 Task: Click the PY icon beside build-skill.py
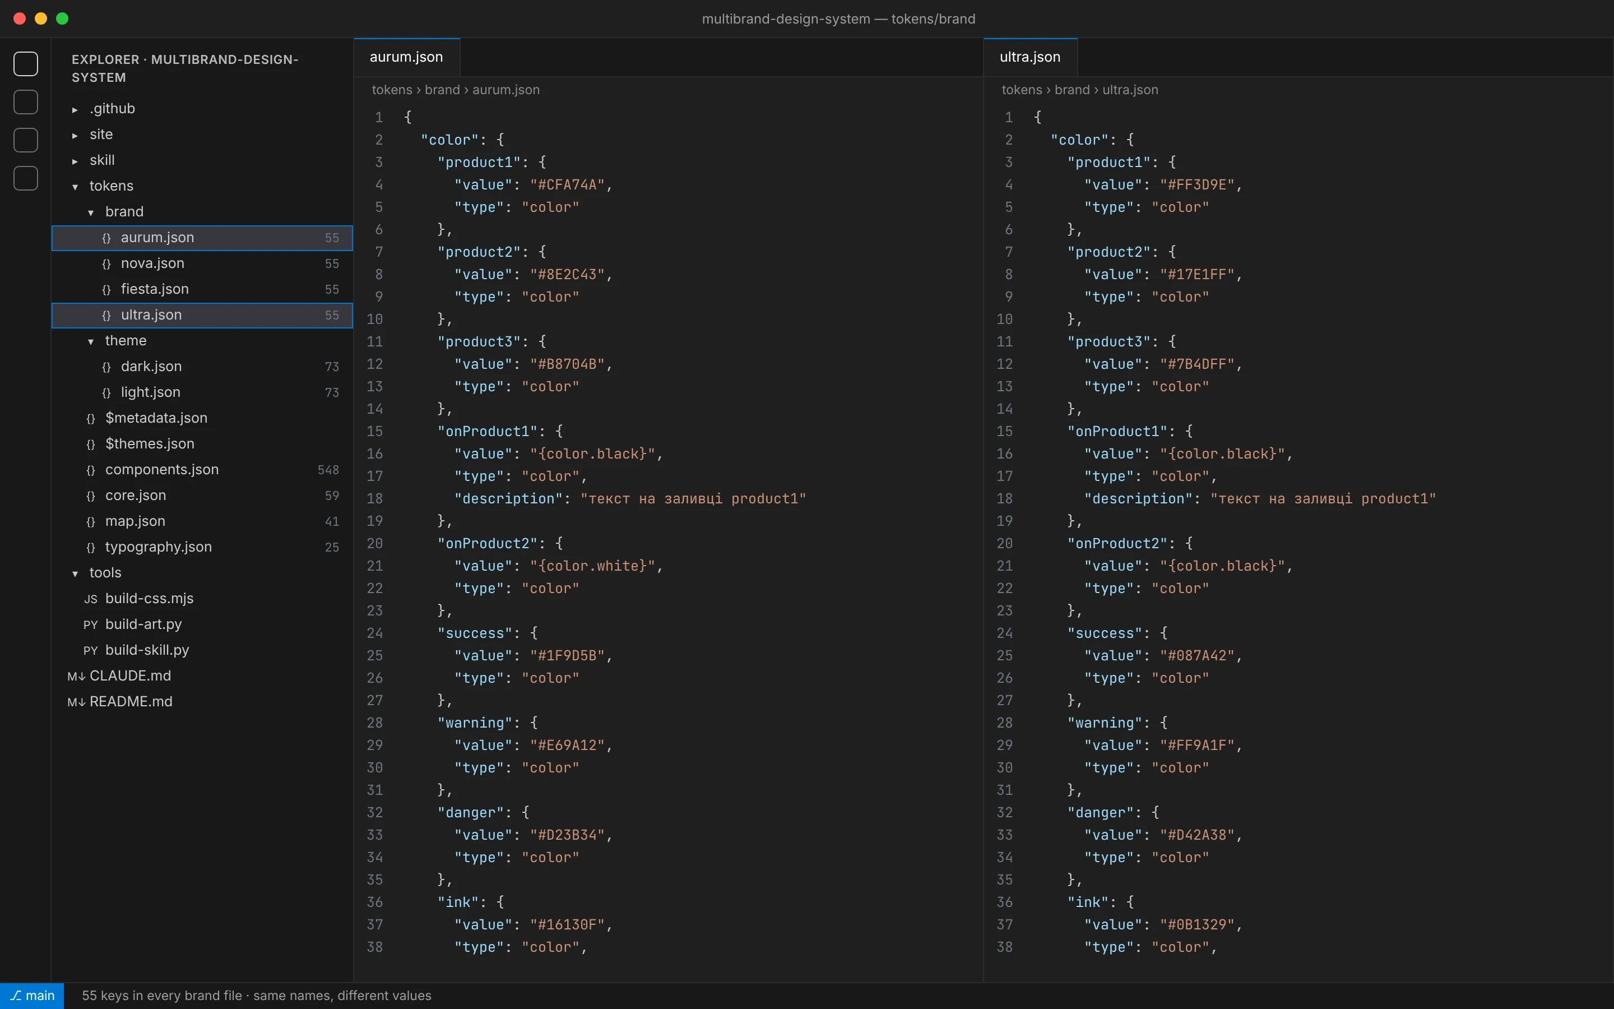click(91, 651)
